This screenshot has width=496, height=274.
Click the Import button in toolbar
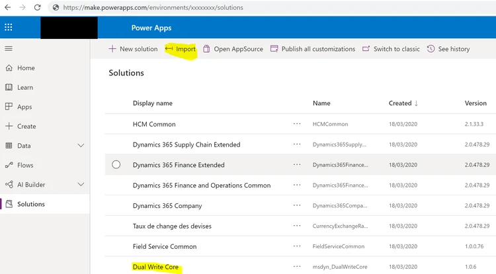(x=180, y=49)
